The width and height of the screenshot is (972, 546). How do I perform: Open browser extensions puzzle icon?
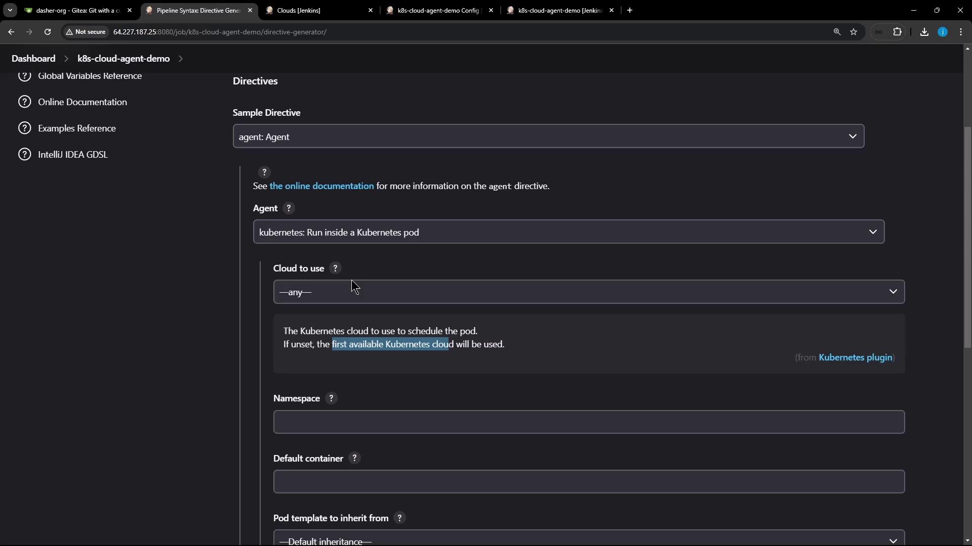(x=897, y=32)
